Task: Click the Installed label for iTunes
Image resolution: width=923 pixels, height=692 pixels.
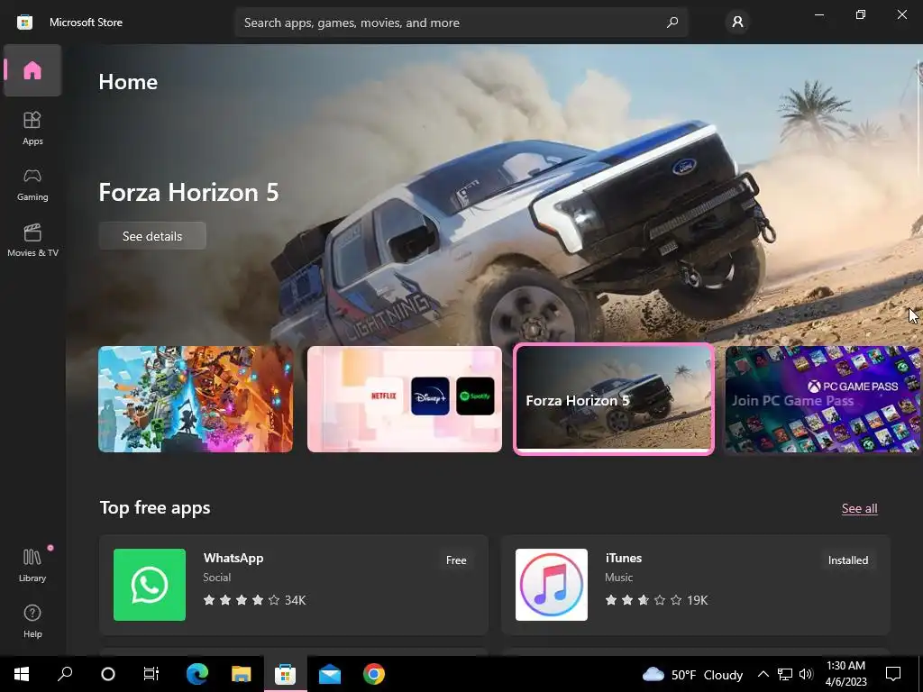Action: (847, 560)
